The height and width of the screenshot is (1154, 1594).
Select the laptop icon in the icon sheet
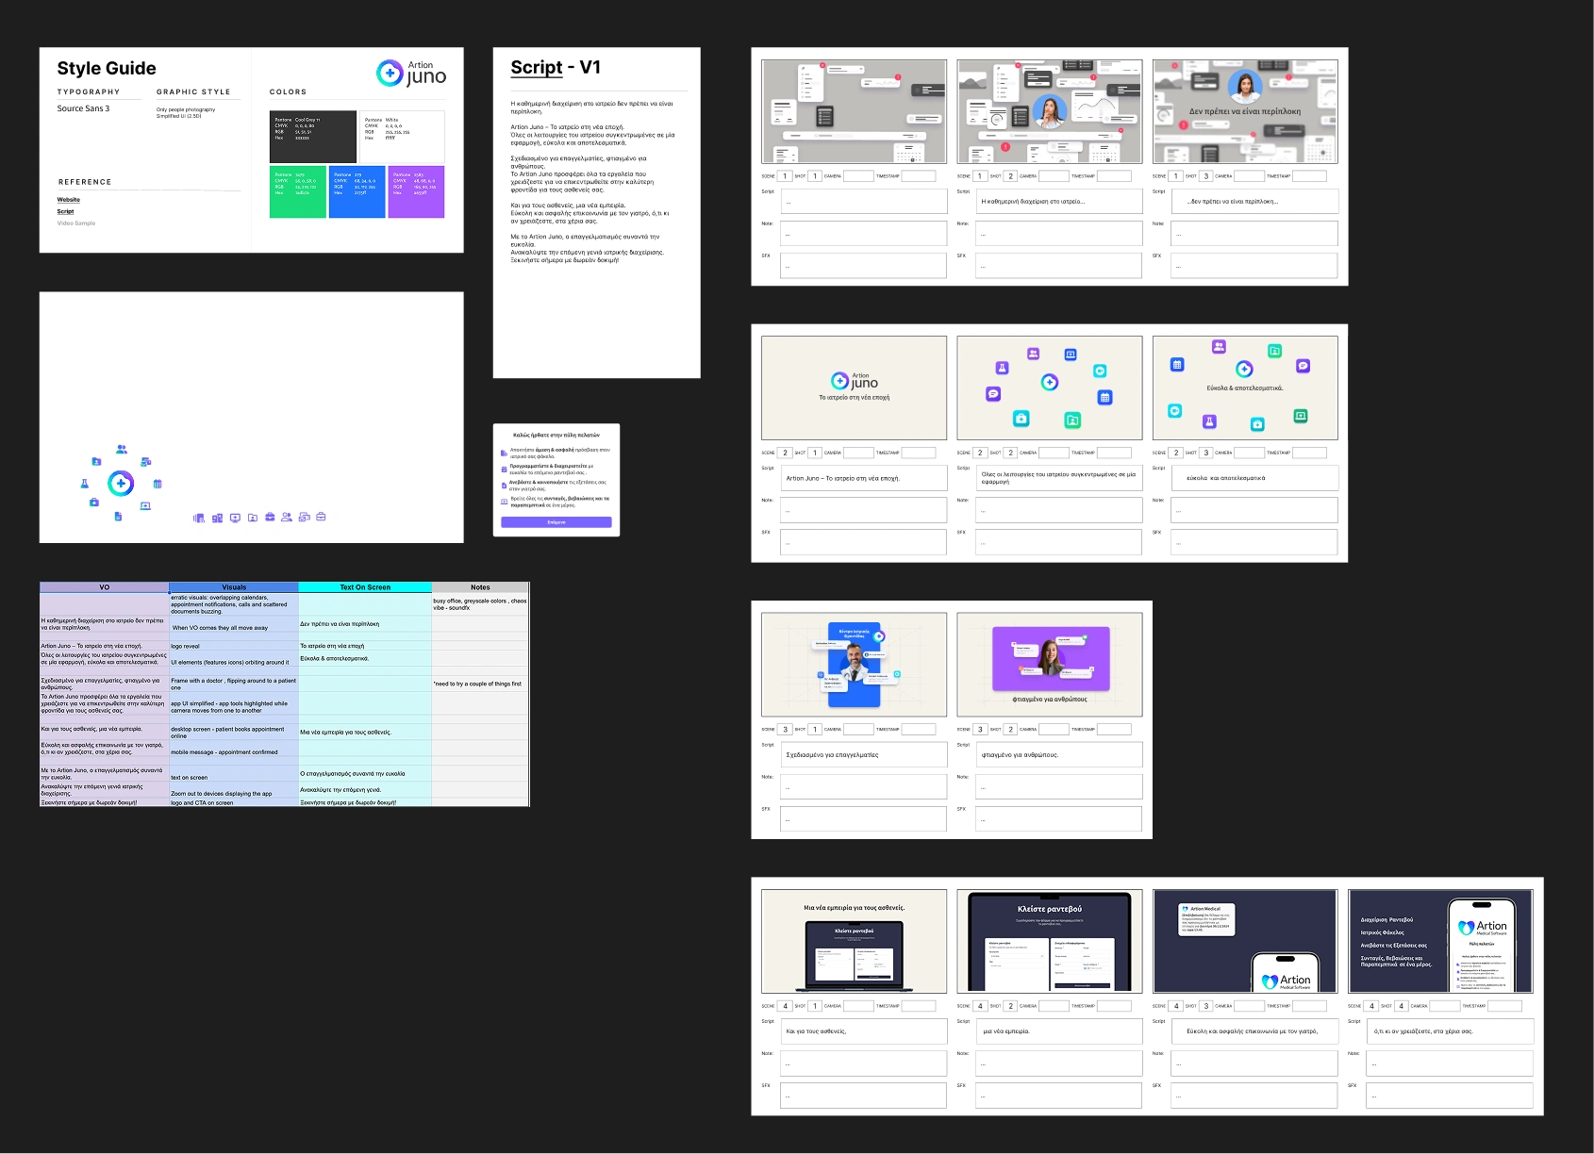[145, 505]
